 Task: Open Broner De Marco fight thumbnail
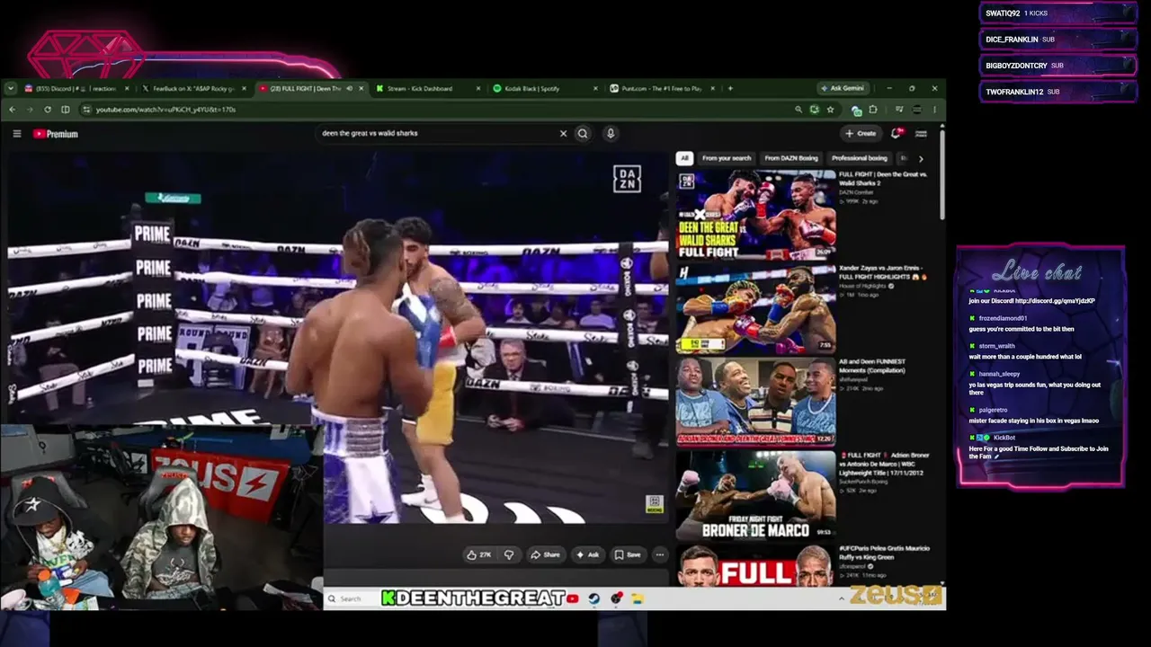756,496
